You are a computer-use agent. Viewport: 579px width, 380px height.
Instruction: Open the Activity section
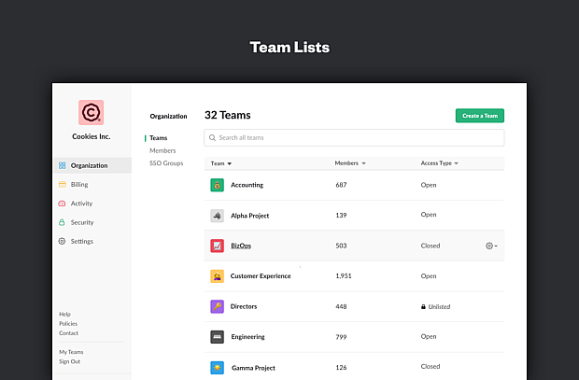[x=81, y=204]
